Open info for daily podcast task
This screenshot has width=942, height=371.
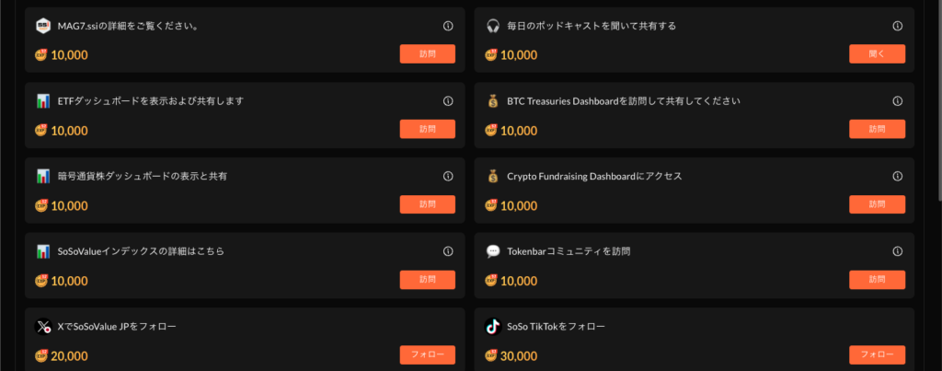tap(897, 26)
